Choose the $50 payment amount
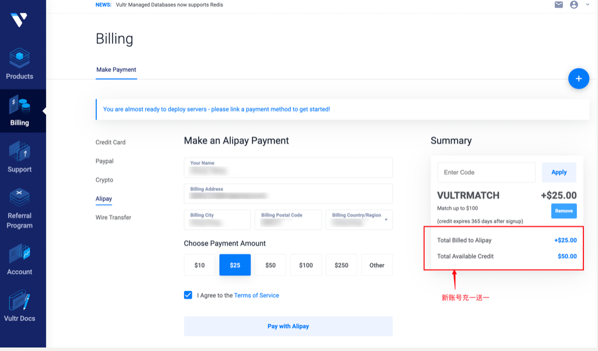Screen dimensions: 598x351 click(270, 265)
